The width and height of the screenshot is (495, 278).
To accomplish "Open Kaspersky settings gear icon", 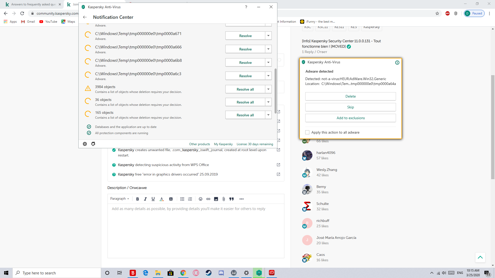I will [85, 144].
